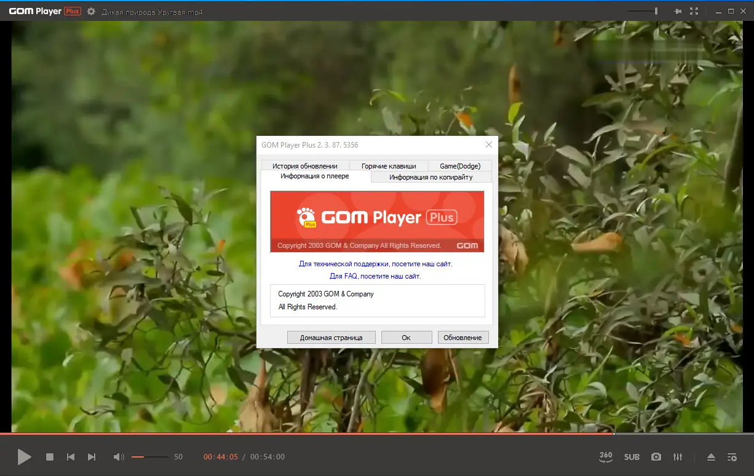
Task: Toggle subtitles with the SUB button
Action: coord(632,457)
